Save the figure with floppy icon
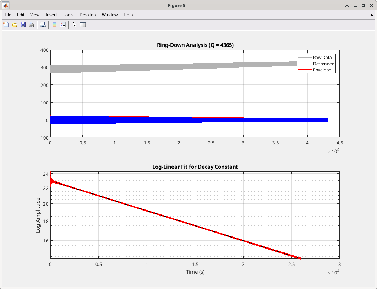 click(x=23, y=24)
